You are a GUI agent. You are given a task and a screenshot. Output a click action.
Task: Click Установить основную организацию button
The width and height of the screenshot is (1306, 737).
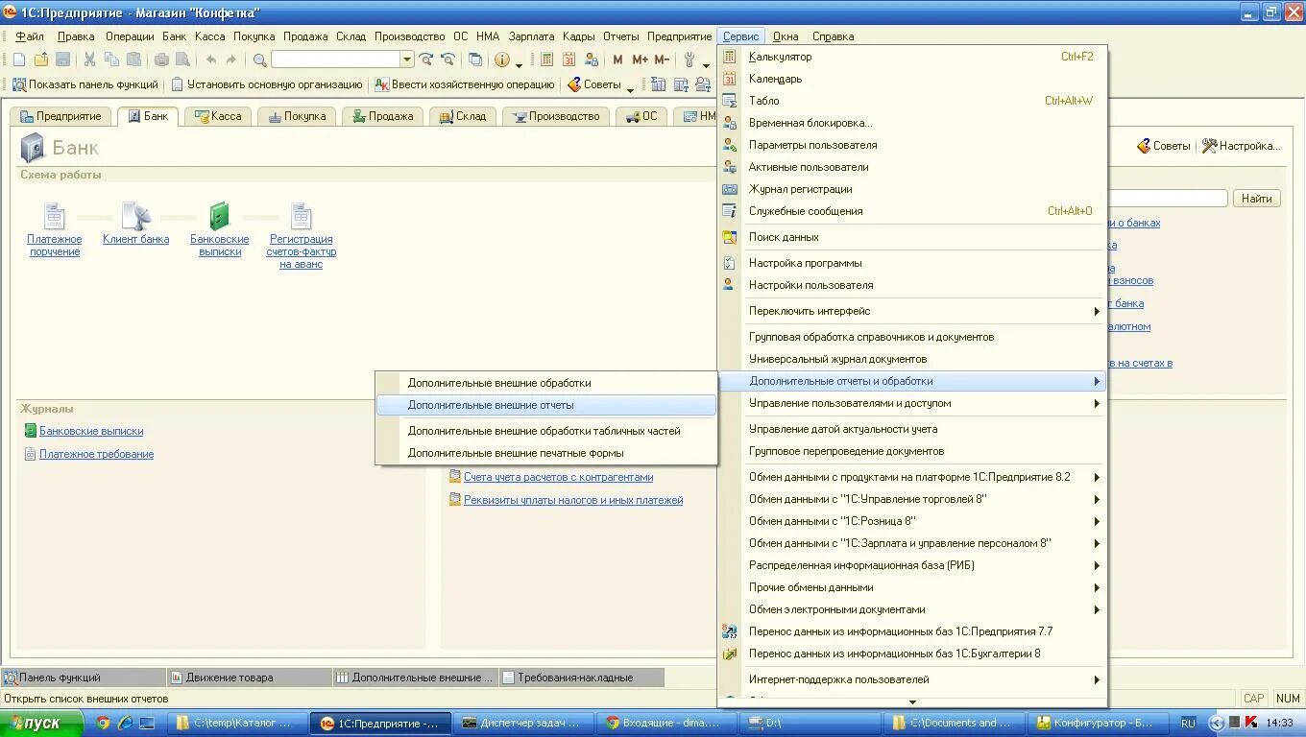tap(266, 84)
